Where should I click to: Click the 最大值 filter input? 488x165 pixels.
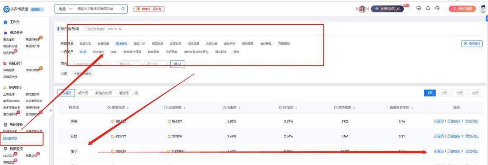point(156,64)
